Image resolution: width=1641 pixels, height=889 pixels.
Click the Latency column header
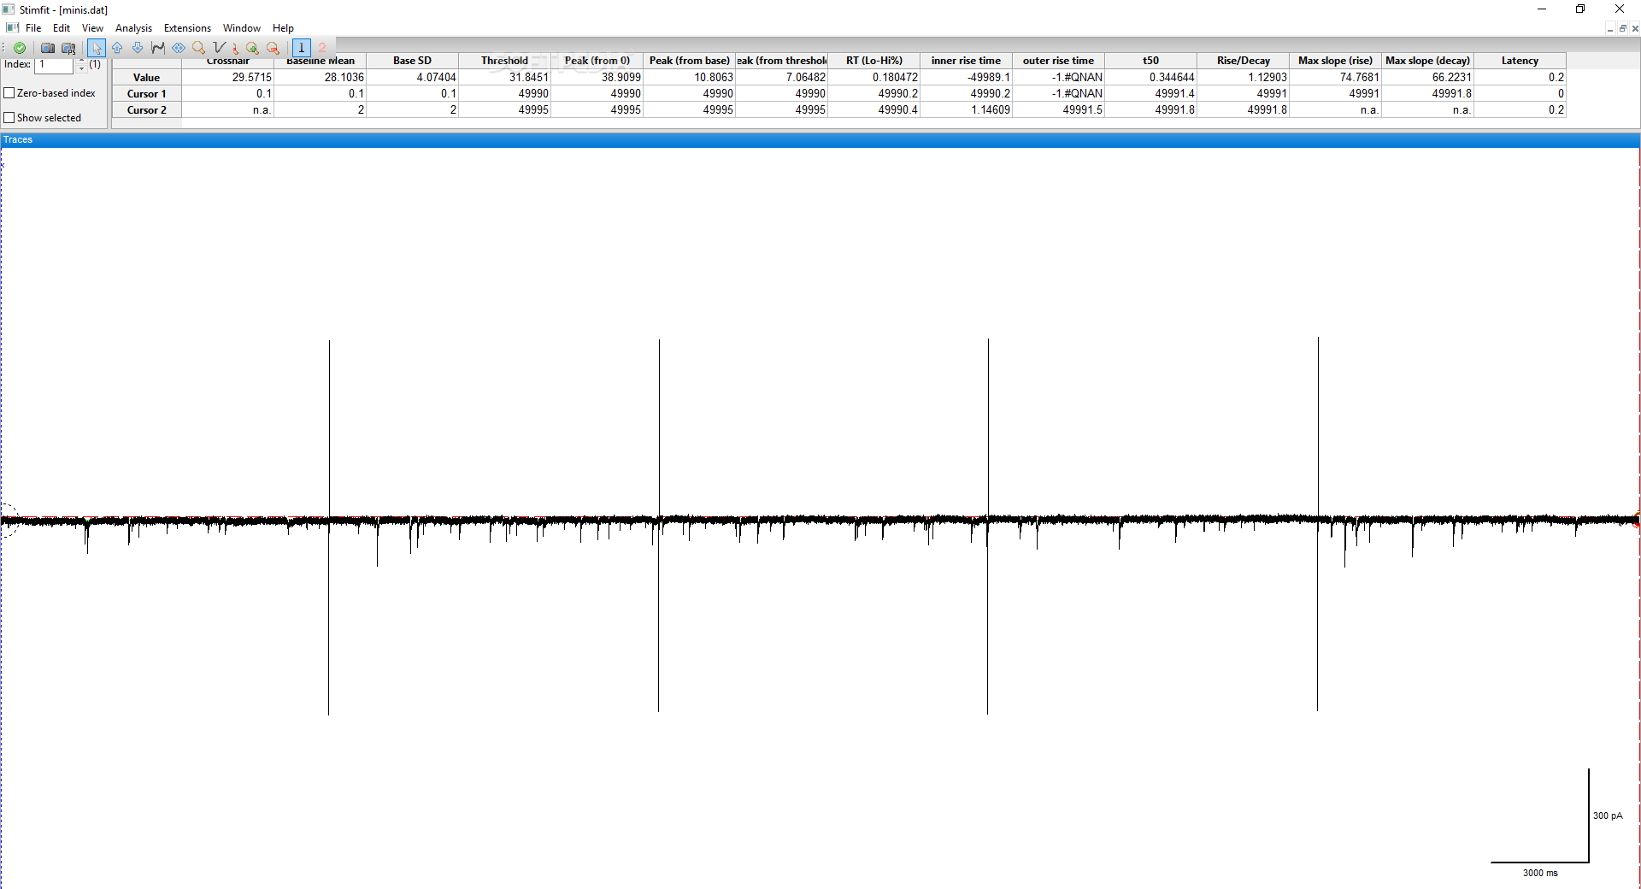[1520, 61]
